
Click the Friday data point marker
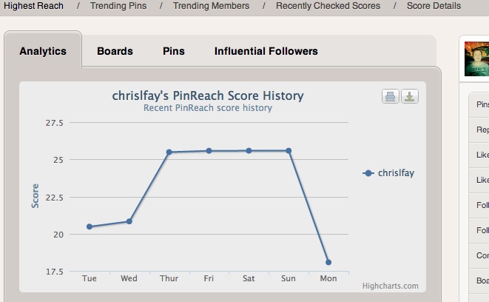(209, 150)
